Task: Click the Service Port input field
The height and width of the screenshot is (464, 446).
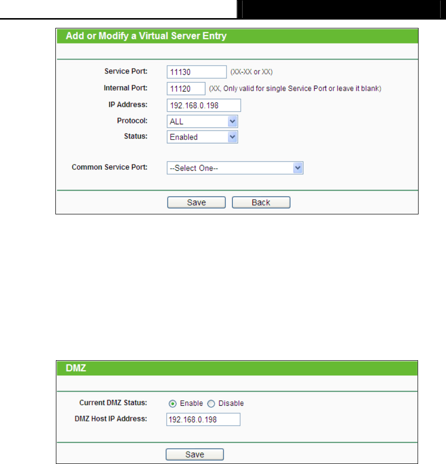Action: point(197,72)
